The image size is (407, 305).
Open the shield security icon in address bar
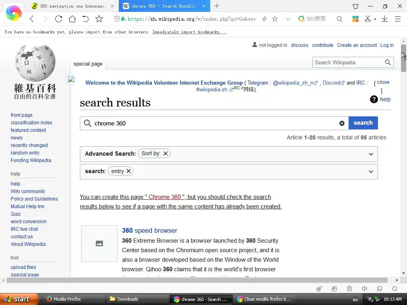click(117, 18)
